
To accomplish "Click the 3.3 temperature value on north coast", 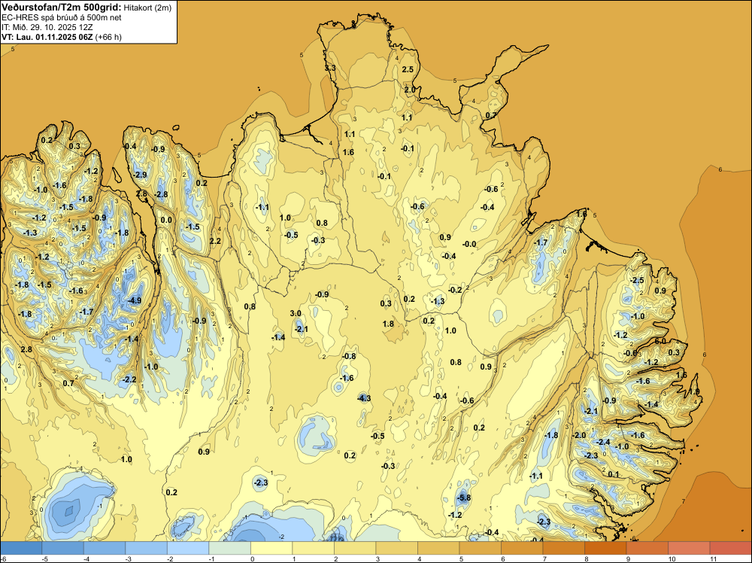I will point(330,68).
